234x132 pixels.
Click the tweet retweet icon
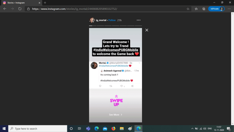pos(111,86)
